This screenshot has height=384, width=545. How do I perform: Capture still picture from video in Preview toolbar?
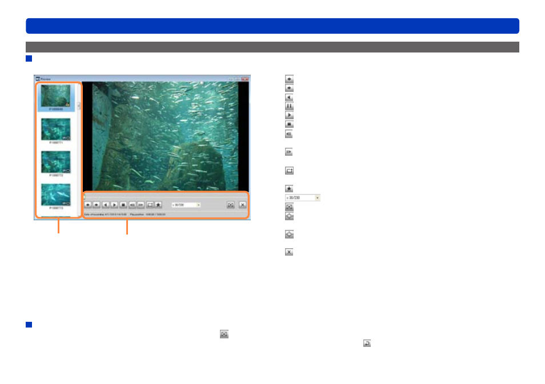tap(150, 205)
